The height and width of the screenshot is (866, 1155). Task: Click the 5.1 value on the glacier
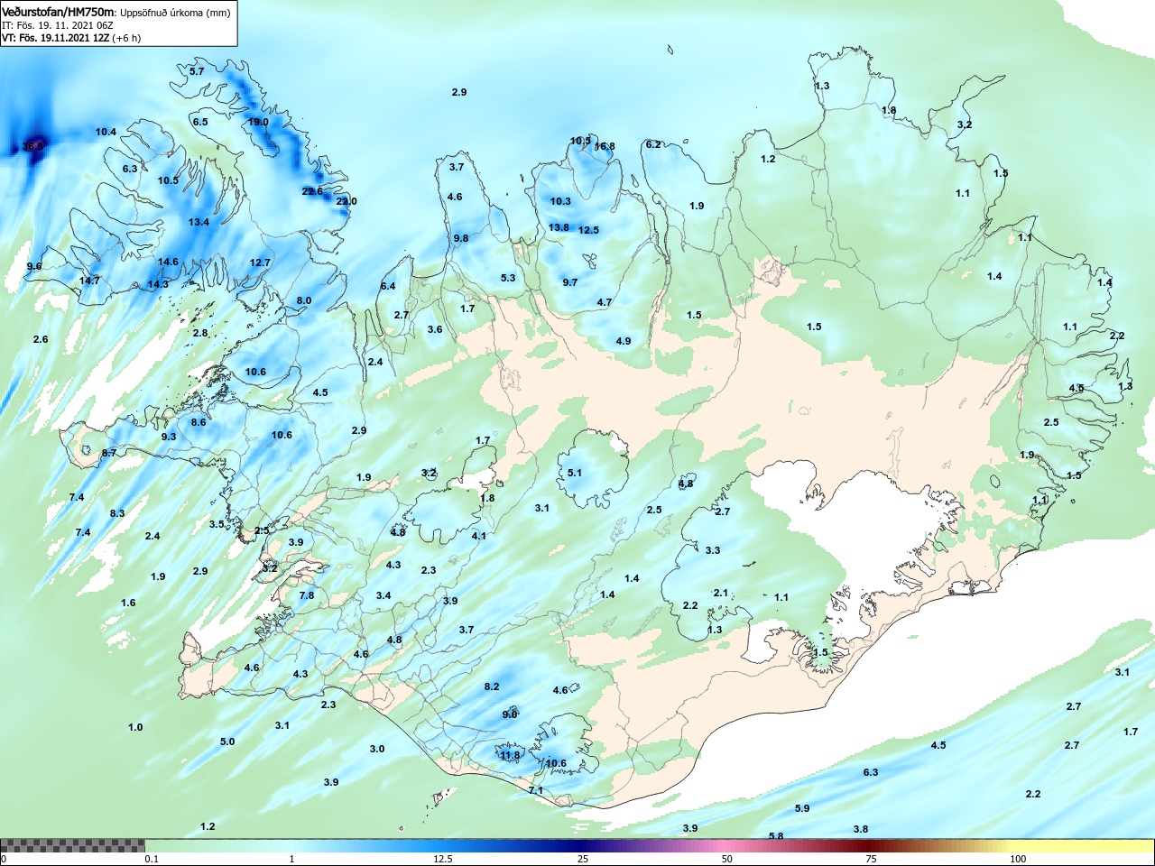(575, 473)
